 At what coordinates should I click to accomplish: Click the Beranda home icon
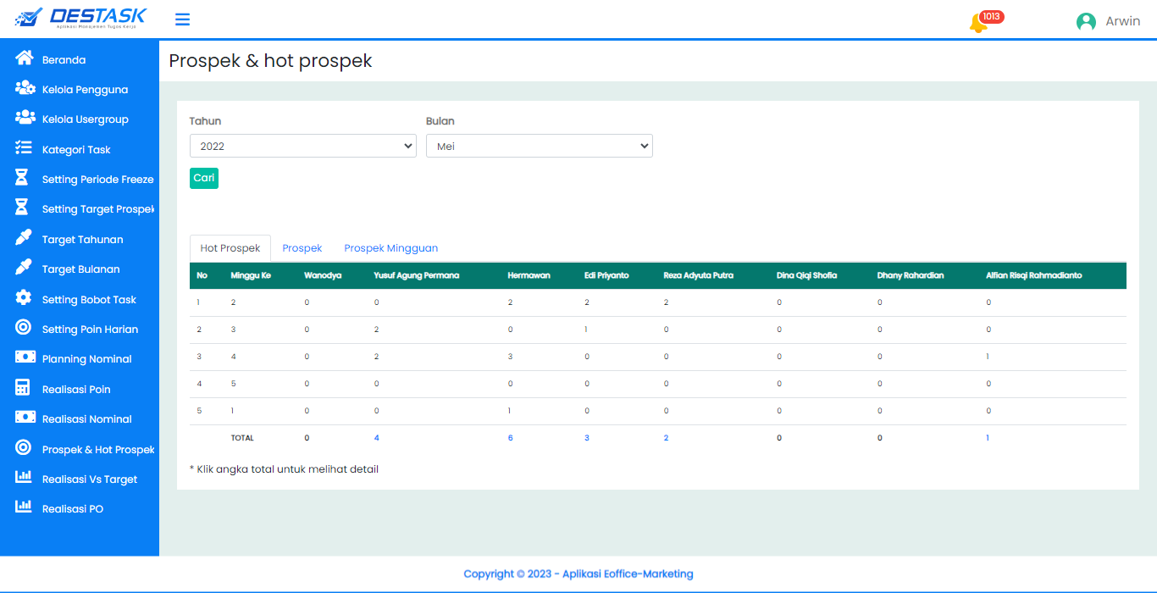24,58
